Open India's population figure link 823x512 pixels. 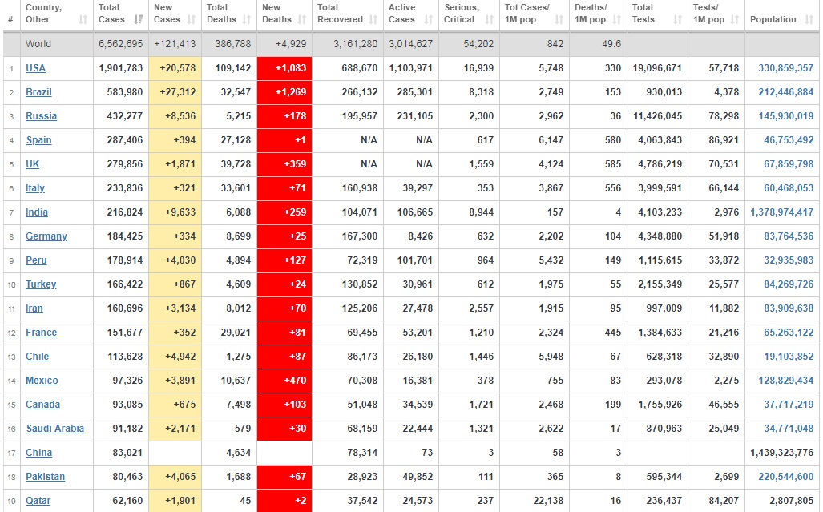781,212
